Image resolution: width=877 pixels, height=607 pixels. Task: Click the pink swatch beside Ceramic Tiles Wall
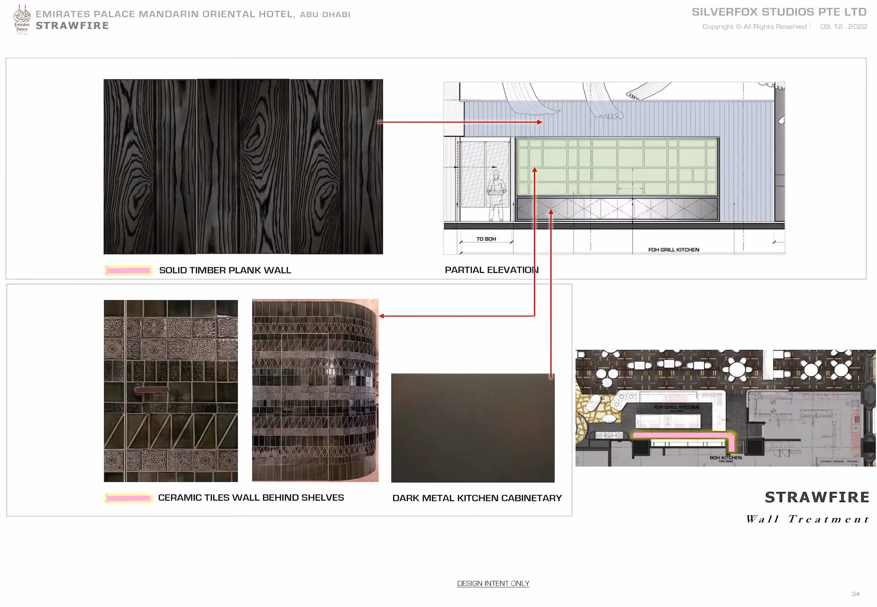point(128,498)
